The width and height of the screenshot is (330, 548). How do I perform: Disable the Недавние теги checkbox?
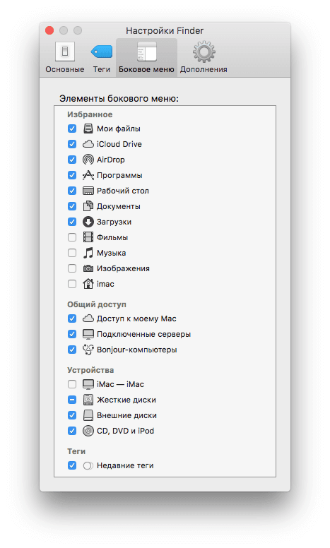coord(72,465)
